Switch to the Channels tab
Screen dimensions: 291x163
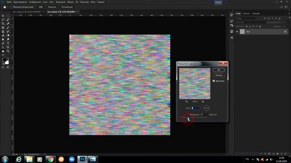[x=246, y=14]
